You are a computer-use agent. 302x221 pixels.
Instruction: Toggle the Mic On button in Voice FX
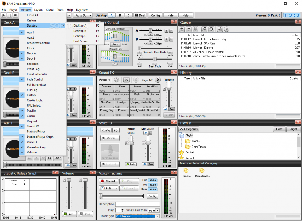coord(110,138)
